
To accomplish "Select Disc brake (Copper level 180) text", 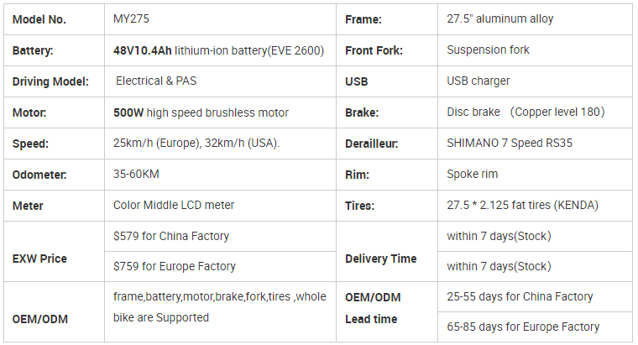I will click(x=526, y=112).
